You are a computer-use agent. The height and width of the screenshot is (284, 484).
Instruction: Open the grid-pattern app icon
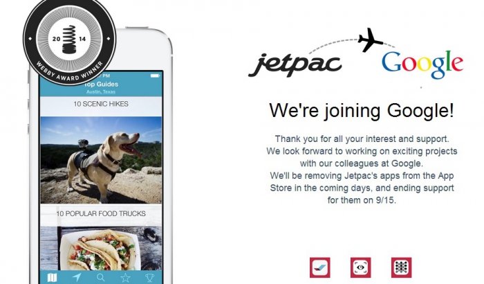pyautogui.click(x=401, y=267)
